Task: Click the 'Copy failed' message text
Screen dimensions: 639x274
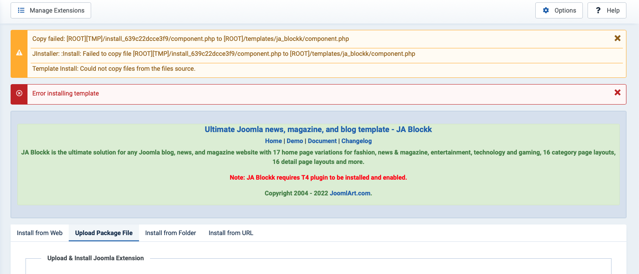Action: [190, 39]
